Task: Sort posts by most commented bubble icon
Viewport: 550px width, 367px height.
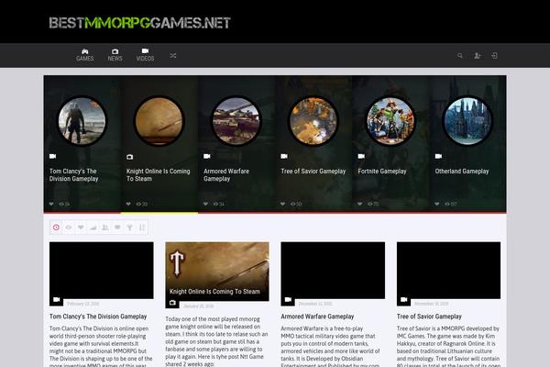Action: click(x=117, y=228)
